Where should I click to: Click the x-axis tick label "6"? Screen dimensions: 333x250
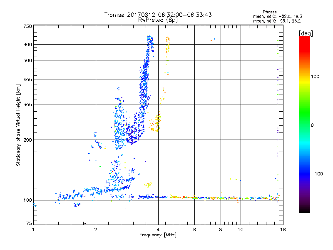(194, 230)
